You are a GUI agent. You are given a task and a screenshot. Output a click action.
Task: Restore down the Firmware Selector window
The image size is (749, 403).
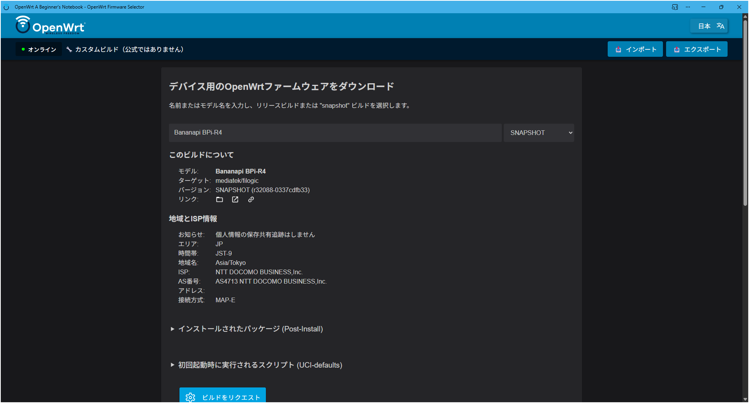coord(721,7)
